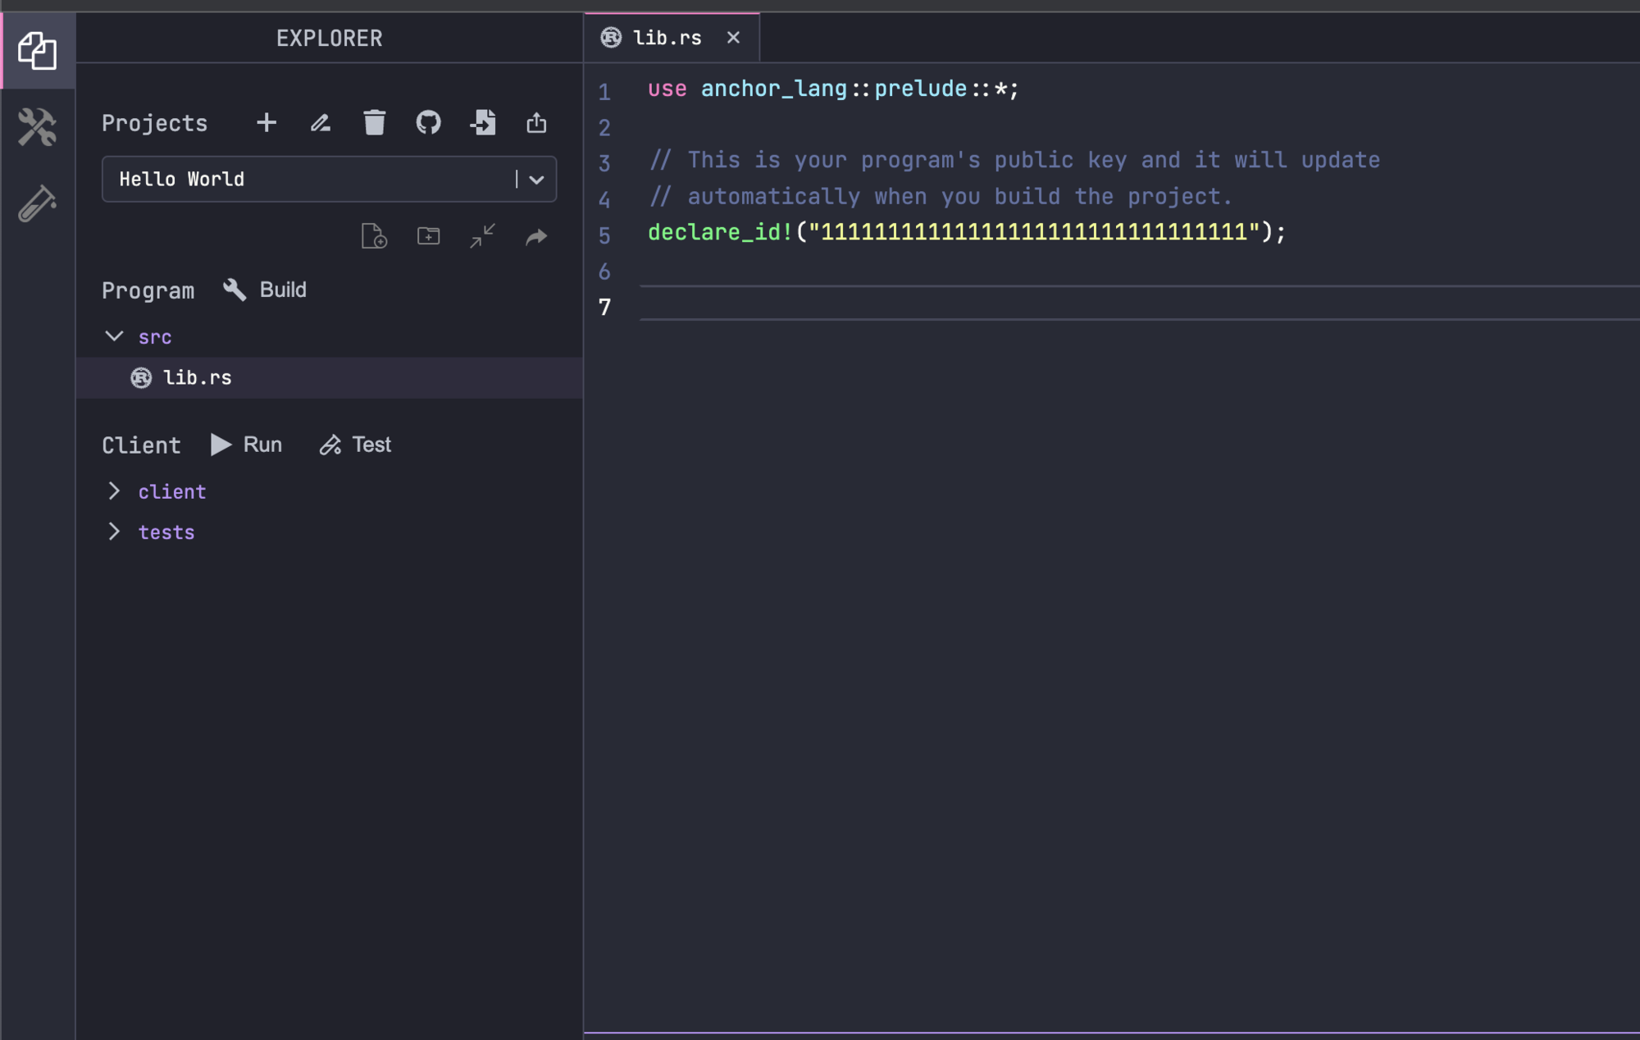The width and height of the screenshot is (1640, 1040).
Task: Open the Test tube sidebar icon
Action: click(x=38, y=203)
